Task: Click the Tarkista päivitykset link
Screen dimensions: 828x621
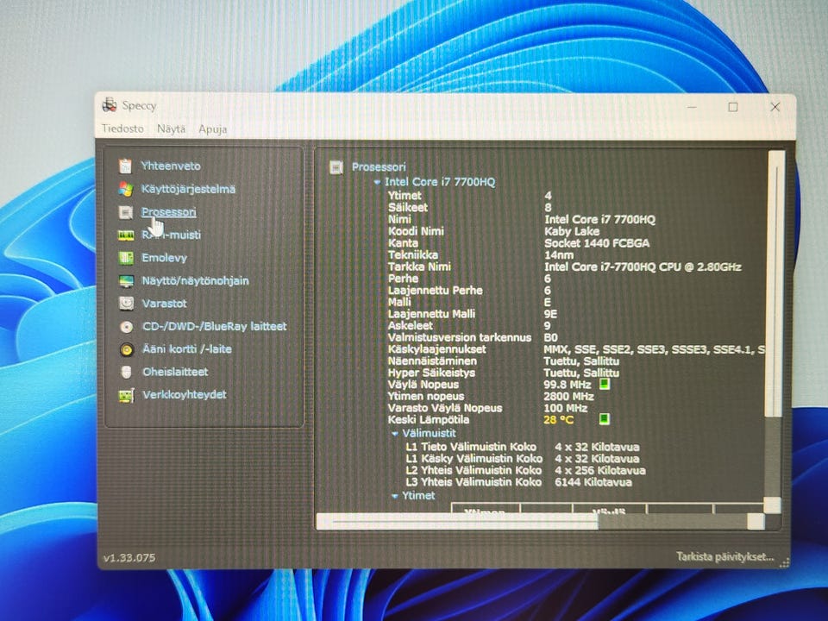Action: 724,557
